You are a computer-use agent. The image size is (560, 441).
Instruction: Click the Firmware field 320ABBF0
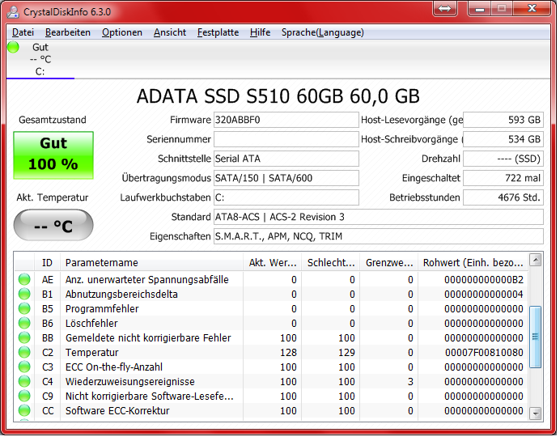click(x=286, y=120)
